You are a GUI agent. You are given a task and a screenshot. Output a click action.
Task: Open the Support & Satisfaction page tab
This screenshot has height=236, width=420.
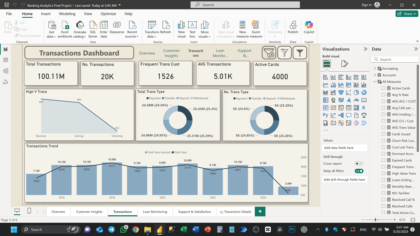coord(195,212)
